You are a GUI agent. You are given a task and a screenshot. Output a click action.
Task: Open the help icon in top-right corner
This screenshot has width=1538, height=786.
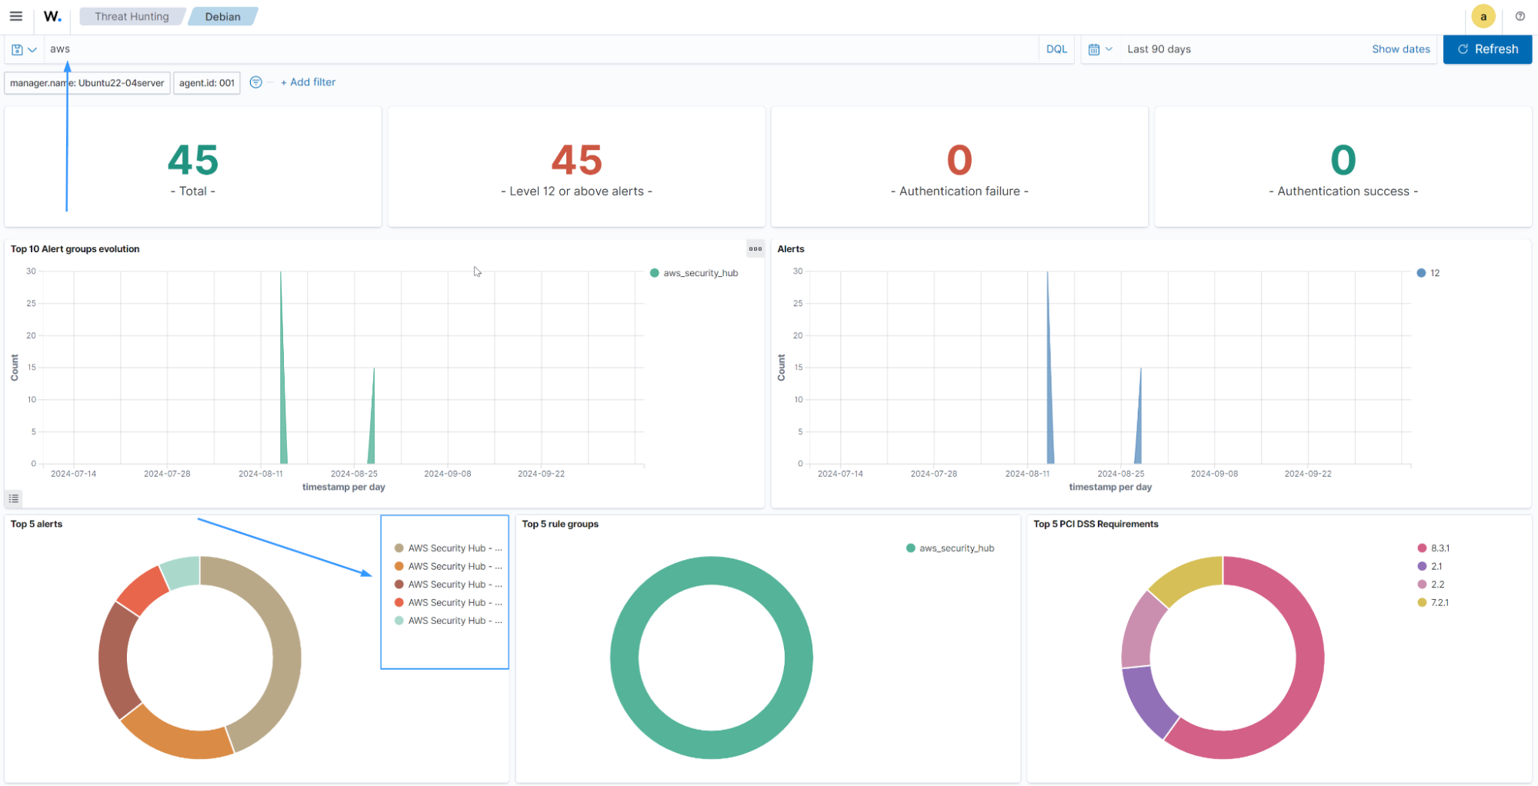coord(1520,16)
